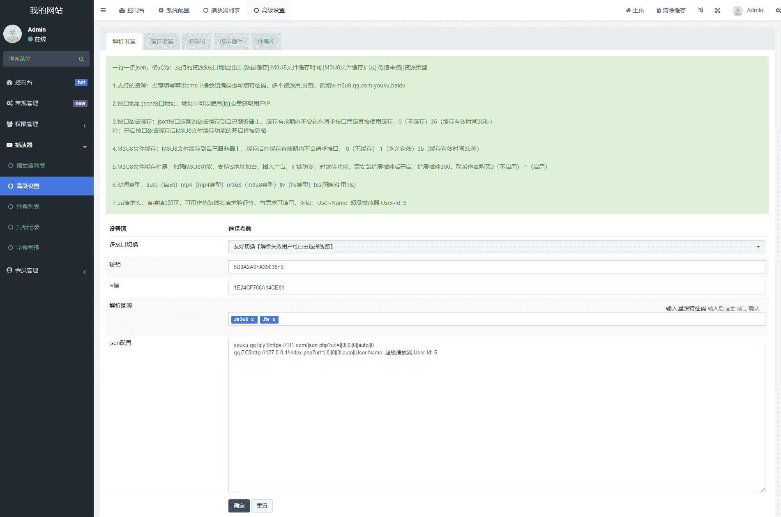
Task: Click the json配置 textarea
Action: pos(496,415)
